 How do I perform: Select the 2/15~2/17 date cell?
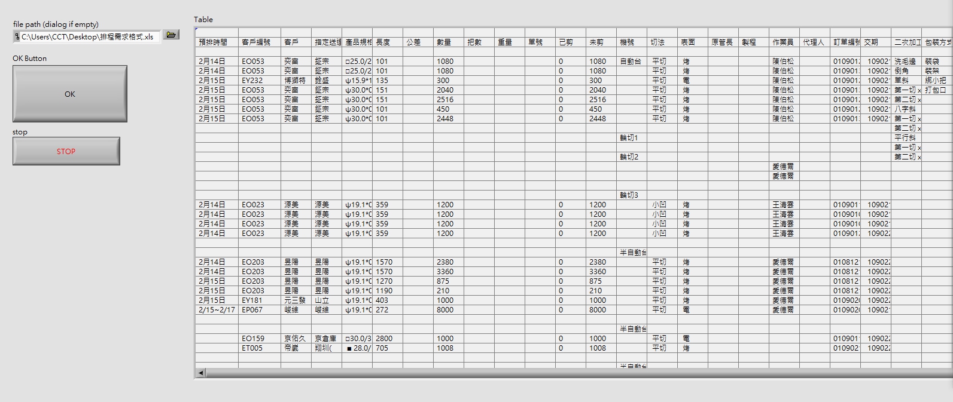click(x=216, y=310)
